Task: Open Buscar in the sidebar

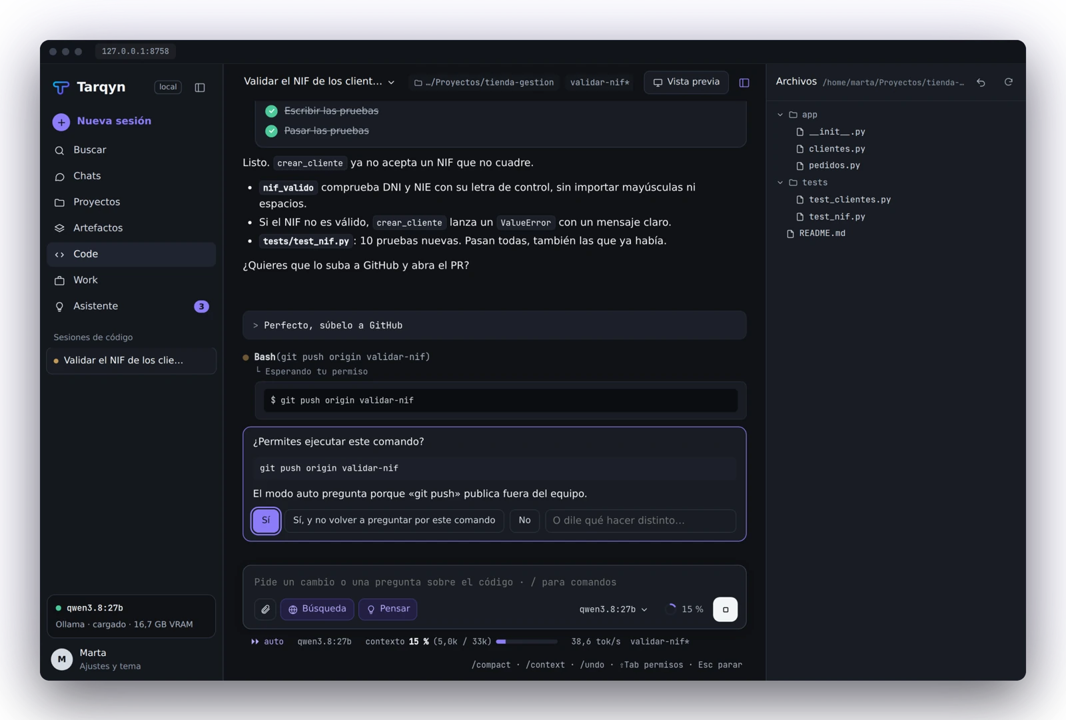Action: point(131,150)
